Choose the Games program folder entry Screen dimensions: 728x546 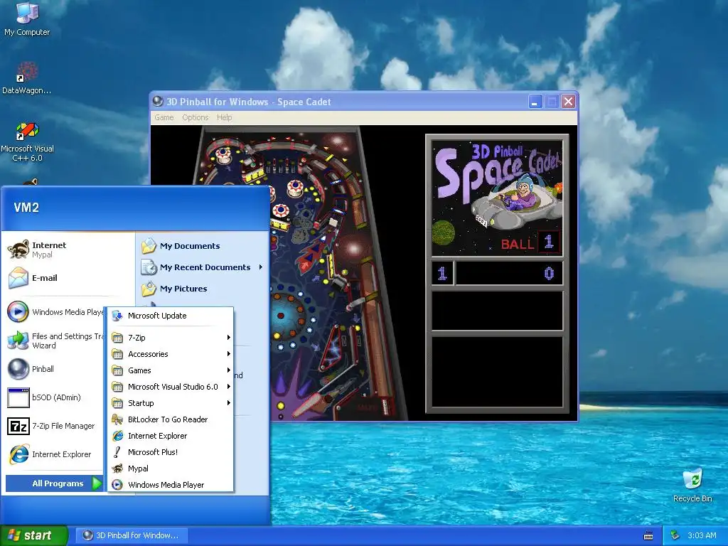171,370
